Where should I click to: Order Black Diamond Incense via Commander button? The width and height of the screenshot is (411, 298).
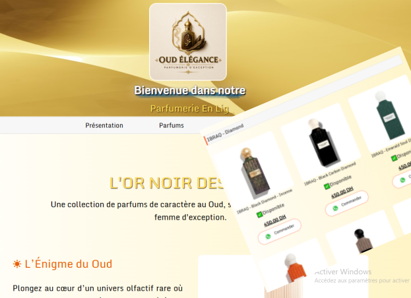pyautogui.click(x=280, y=231)
